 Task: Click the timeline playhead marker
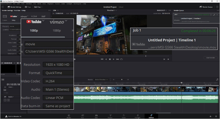[181, 83]
